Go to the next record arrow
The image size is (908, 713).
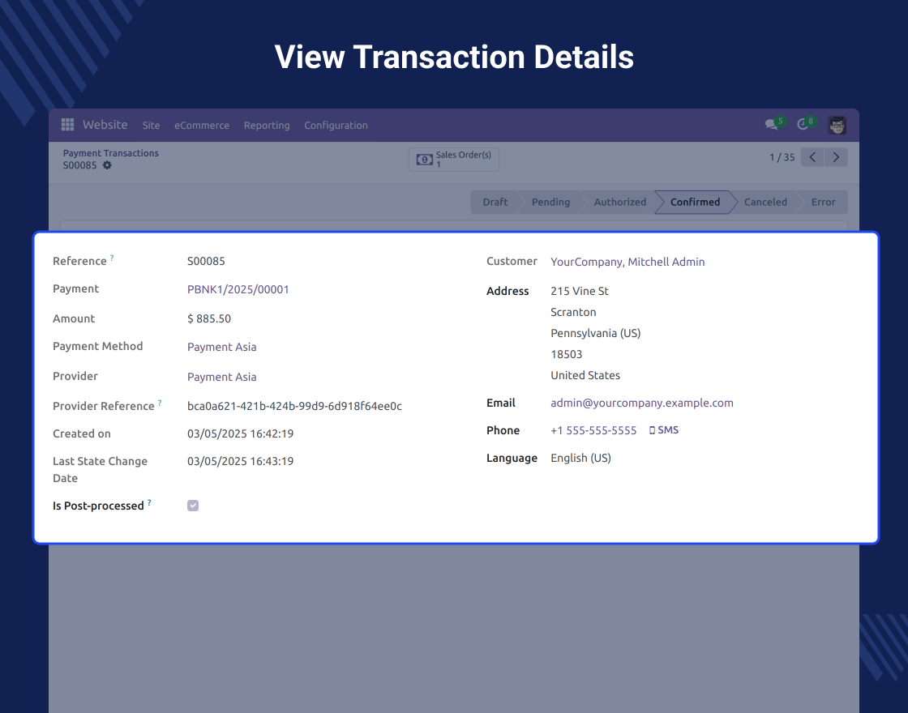(x=836, y=157)
